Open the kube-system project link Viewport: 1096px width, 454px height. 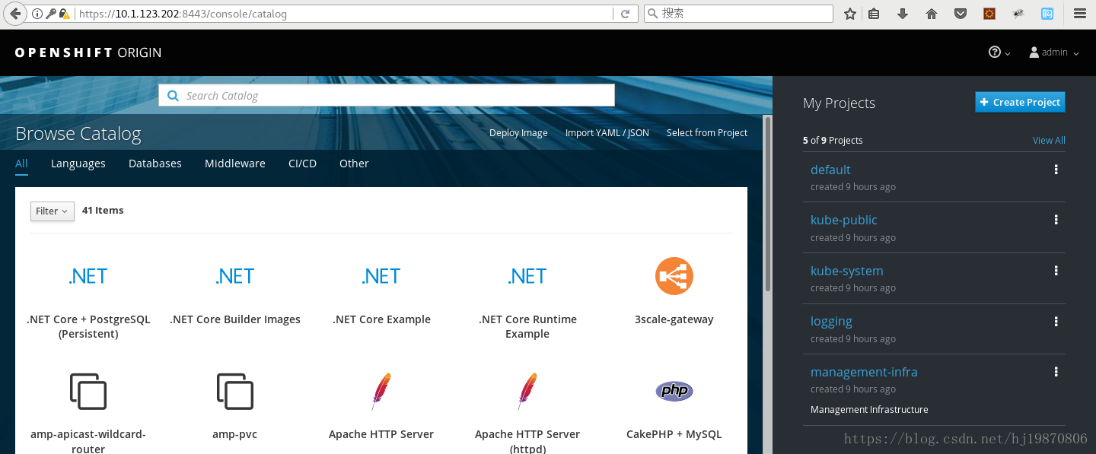click(847, 271)
